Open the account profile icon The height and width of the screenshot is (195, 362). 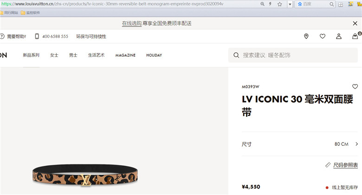click(x=339, y=36)
